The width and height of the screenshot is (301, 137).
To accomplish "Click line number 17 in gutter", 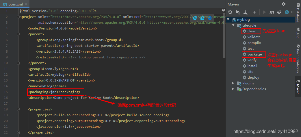I will (6, 103).
